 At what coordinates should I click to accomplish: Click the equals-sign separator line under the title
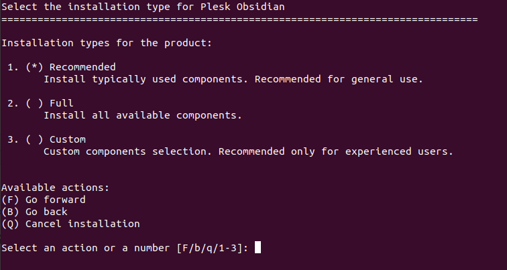click(239, 19)
